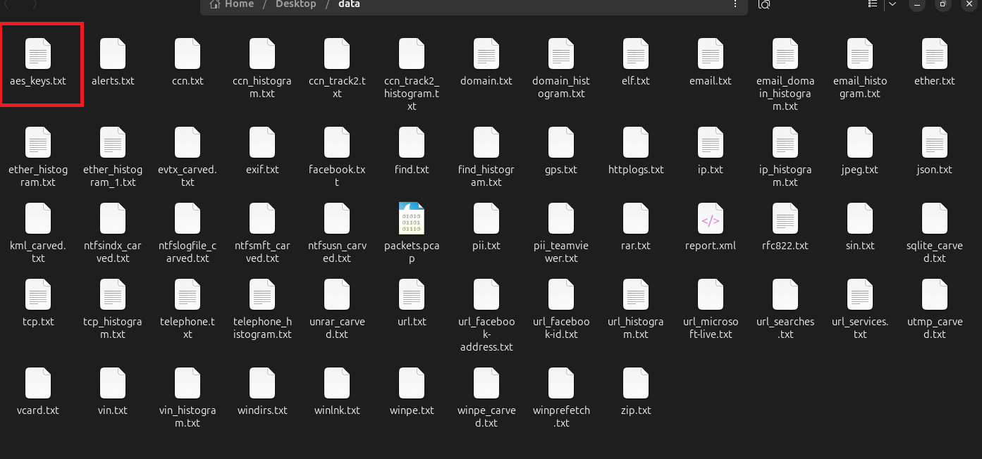Click the telephone.txt file icon
This screenshot has width=982, height=459.
(x=188, y=294)
